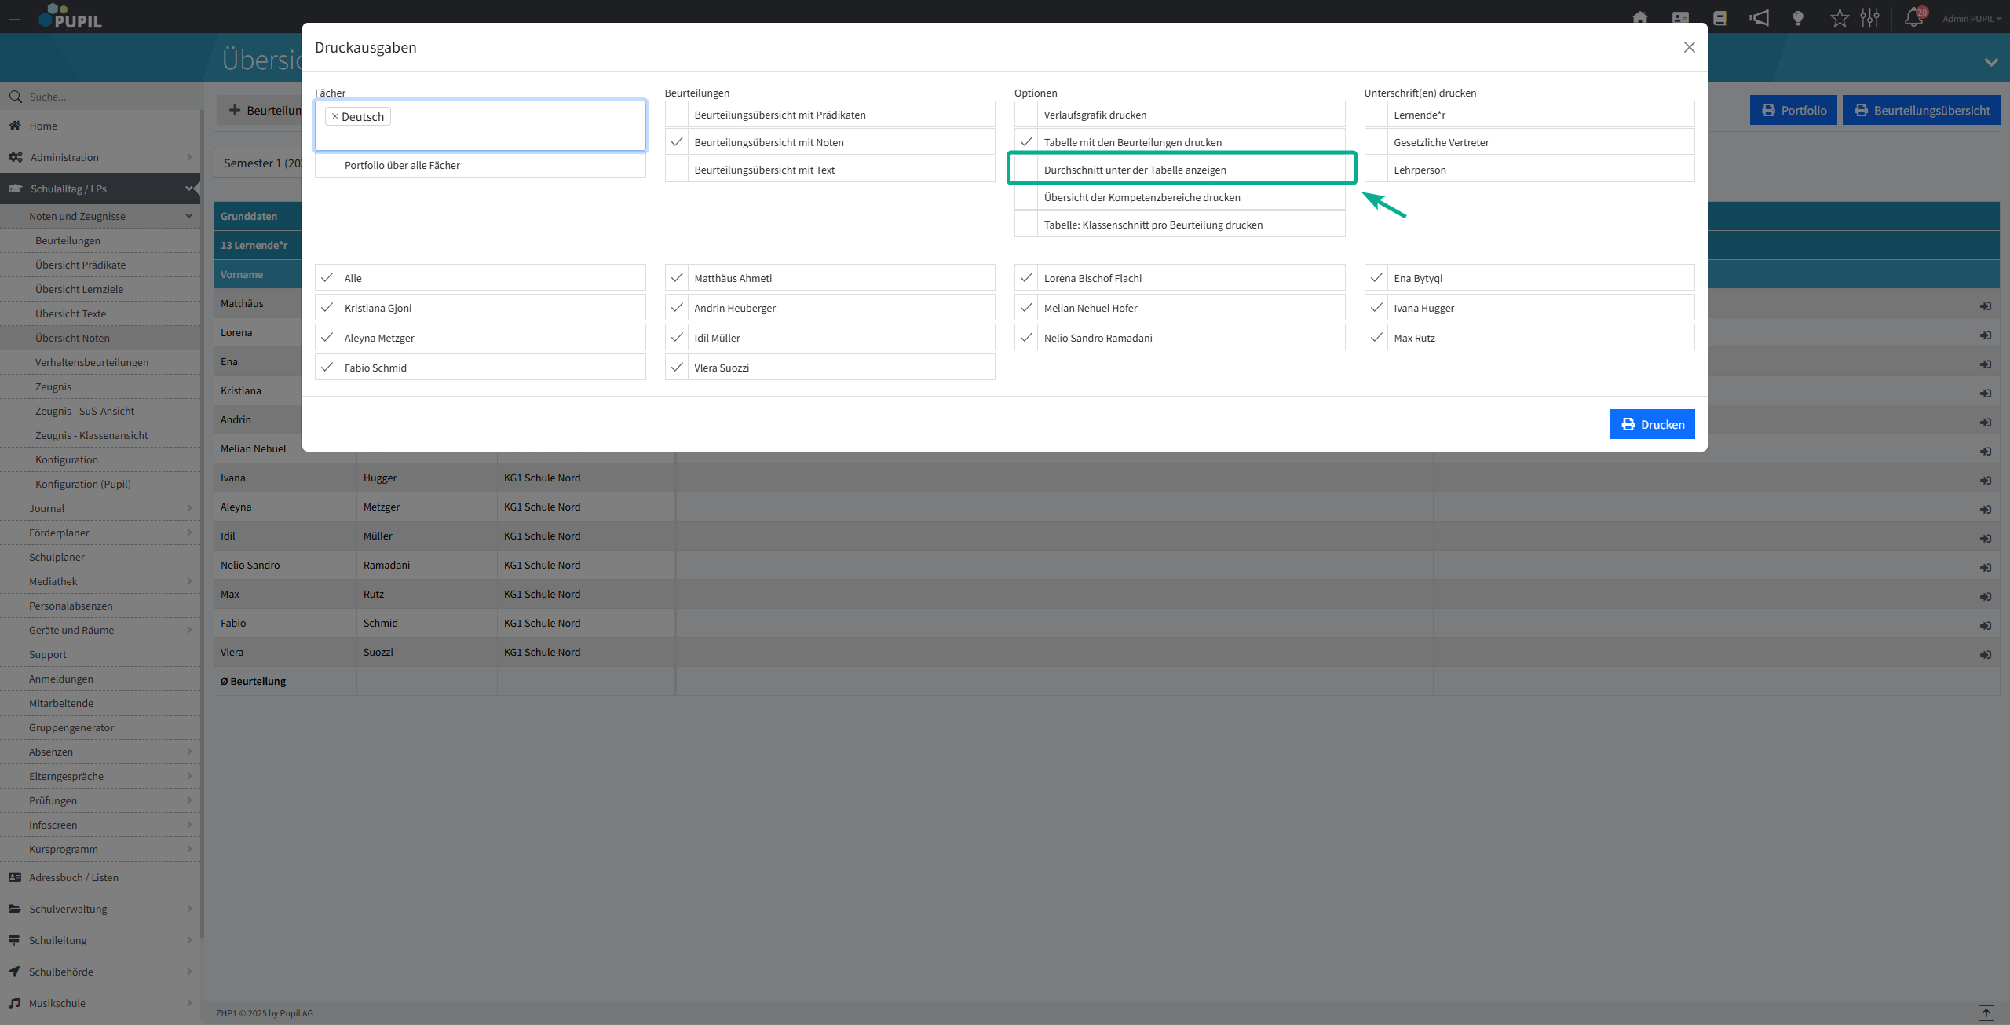Uncheck the Alle learners checkbox

pyautogui.click(x=327, y=278)
